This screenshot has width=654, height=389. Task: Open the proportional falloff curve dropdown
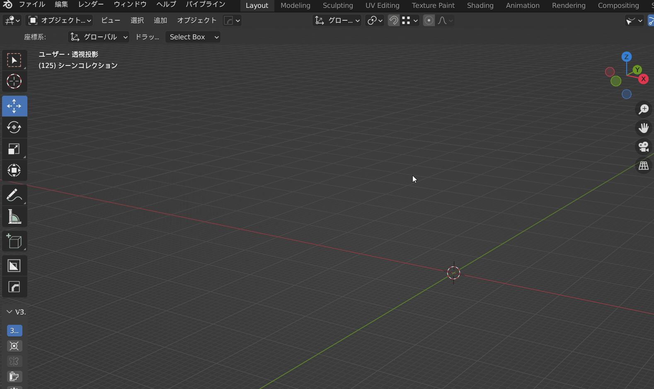tap(445, 20)
